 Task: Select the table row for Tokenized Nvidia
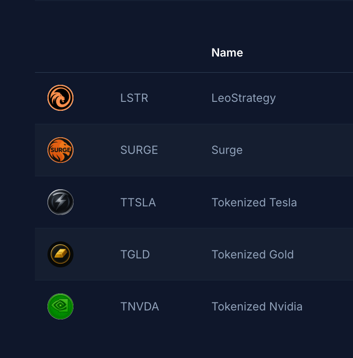click(x=327, y=306)
